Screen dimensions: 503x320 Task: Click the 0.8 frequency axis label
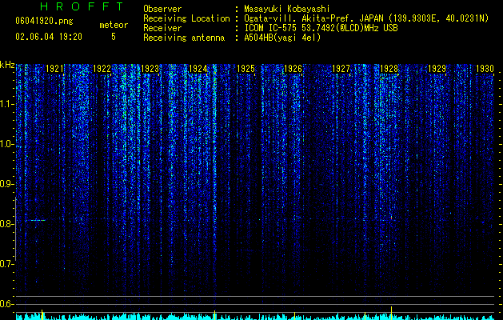click(7, 224)
